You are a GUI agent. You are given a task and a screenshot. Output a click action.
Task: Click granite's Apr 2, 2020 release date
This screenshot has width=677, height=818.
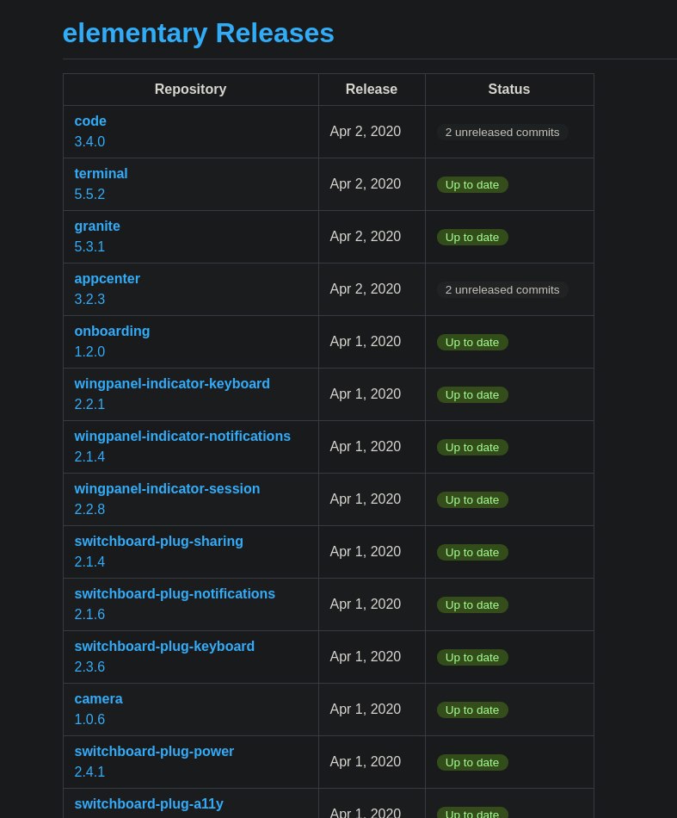pyautogui.click(x=366, y=236)
